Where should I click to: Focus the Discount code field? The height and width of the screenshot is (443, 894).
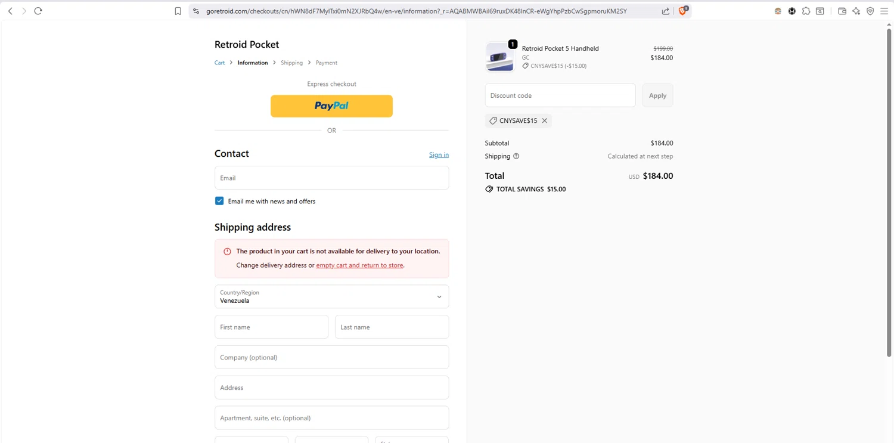point(560,95)
